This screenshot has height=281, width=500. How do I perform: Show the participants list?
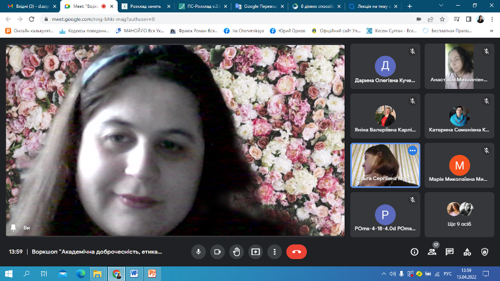[432, 252]
